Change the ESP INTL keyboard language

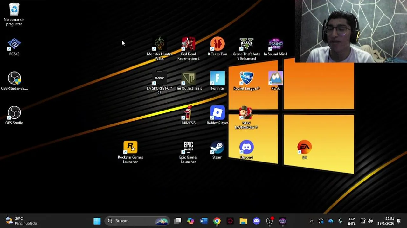pos(352,221)
